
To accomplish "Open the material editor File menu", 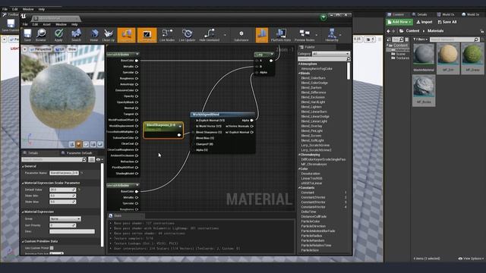I will [x=25, y=24].
